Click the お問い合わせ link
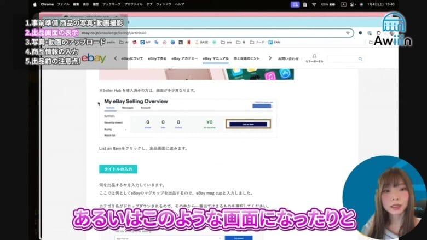The image size is (427, 240). (288, 58)
